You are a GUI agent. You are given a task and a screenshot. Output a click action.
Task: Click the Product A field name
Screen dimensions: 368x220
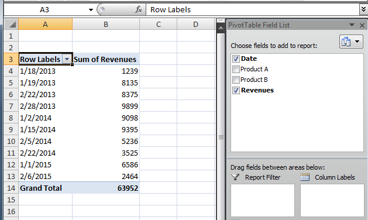254,69
